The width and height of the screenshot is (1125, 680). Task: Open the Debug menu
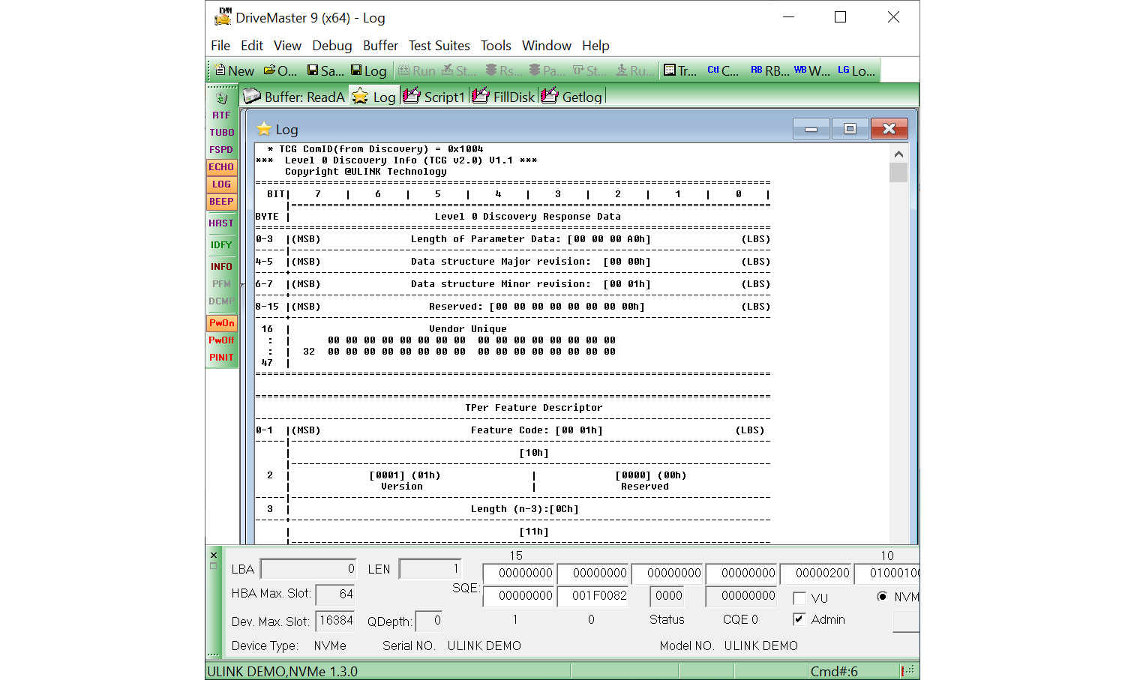331,46
